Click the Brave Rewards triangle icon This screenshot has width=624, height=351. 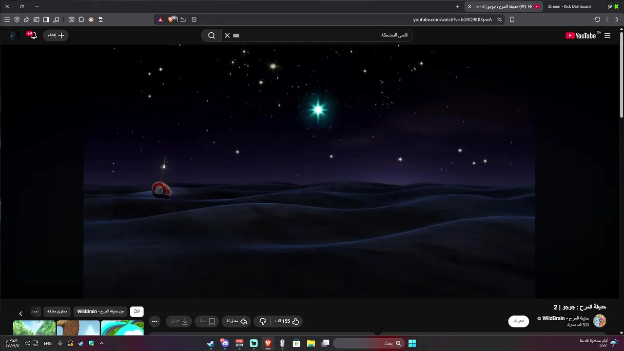[x=160, y=19]
